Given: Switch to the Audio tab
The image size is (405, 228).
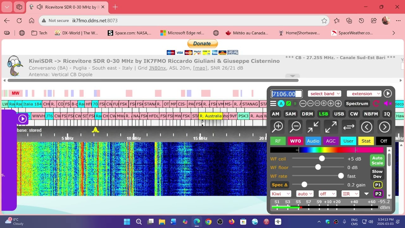Looking at the screenshot, I should click(x=313, y=141).
